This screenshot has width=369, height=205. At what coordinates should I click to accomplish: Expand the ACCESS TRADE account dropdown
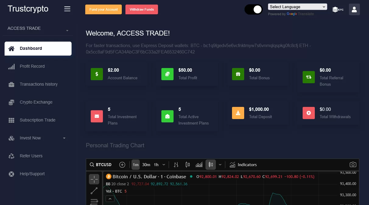click(38, 29)
